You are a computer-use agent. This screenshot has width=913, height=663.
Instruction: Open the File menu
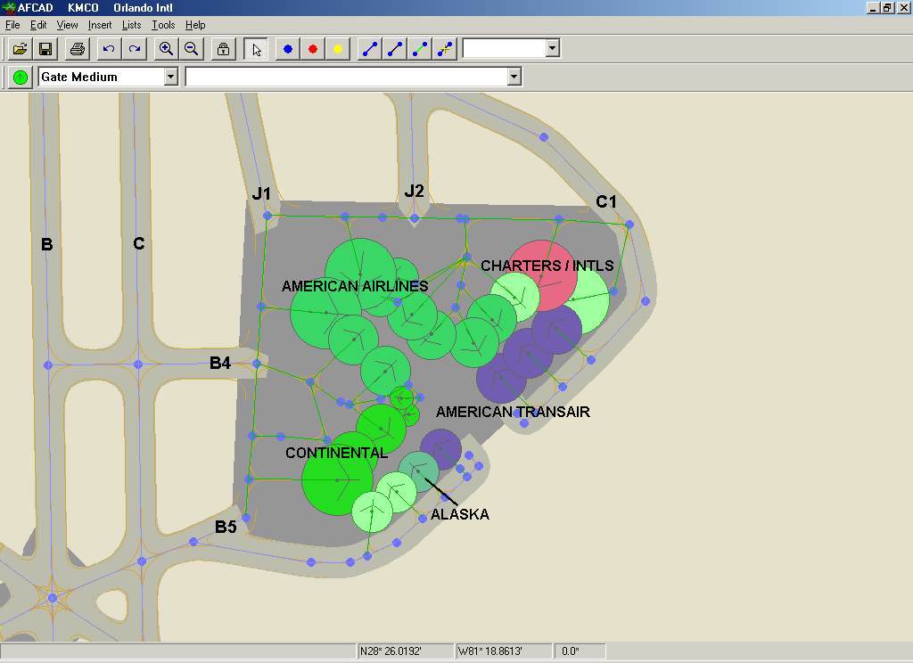click(12, 25)
